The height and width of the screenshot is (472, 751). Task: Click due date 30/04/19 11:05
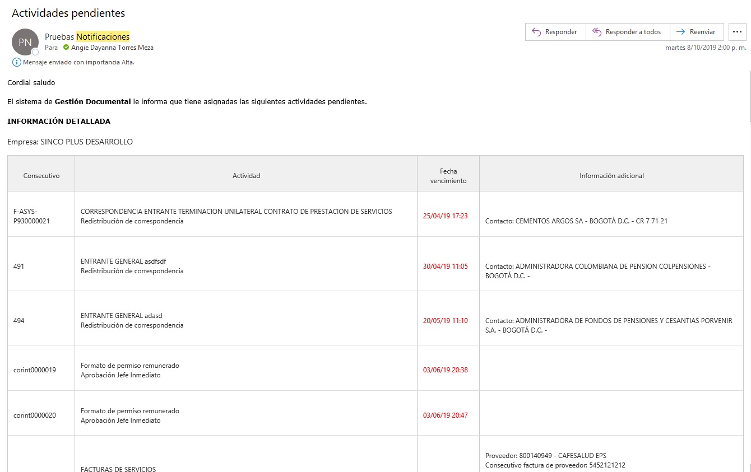click(445, 267)
